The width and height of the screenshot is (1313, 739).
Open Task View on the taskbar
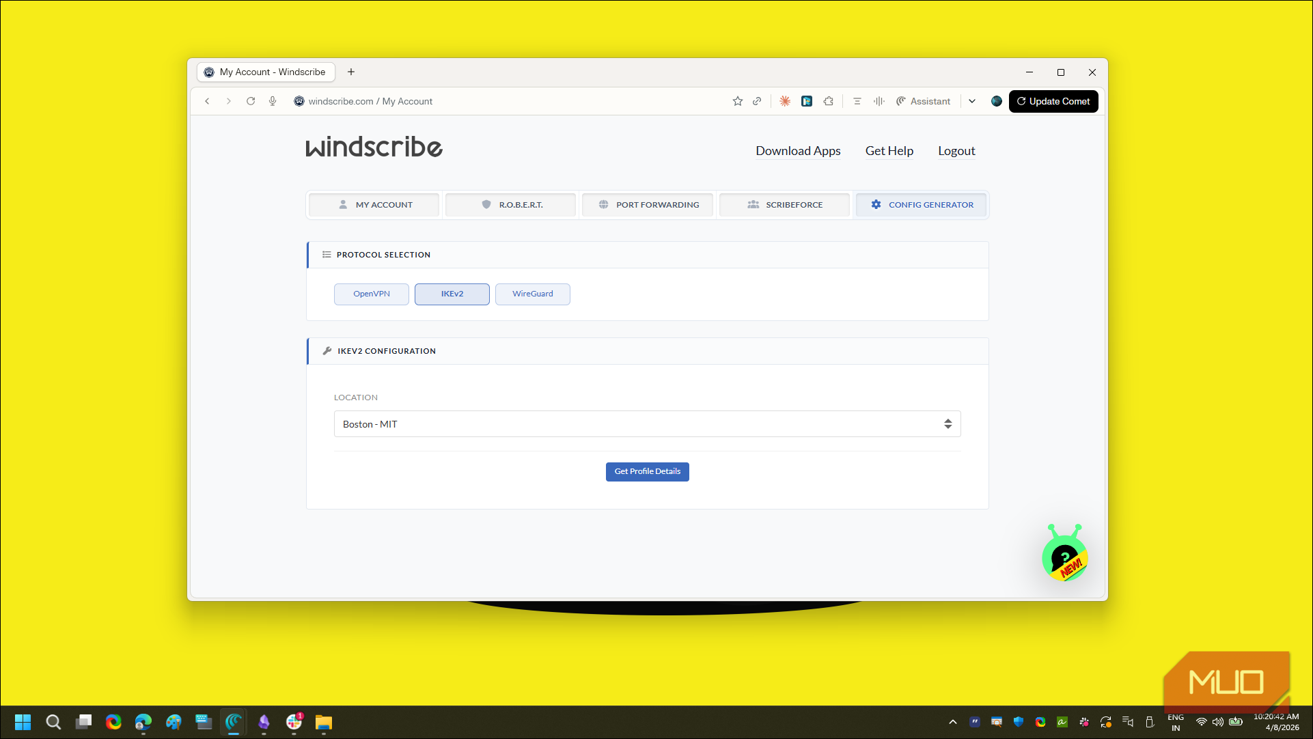click(83, 722)
